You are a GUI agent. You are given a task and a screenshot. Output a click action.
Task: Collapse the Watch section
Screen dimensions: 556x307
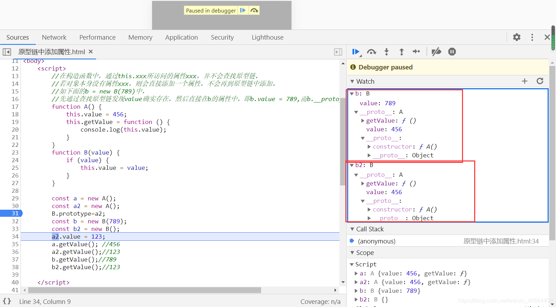[x=352, y=81]
